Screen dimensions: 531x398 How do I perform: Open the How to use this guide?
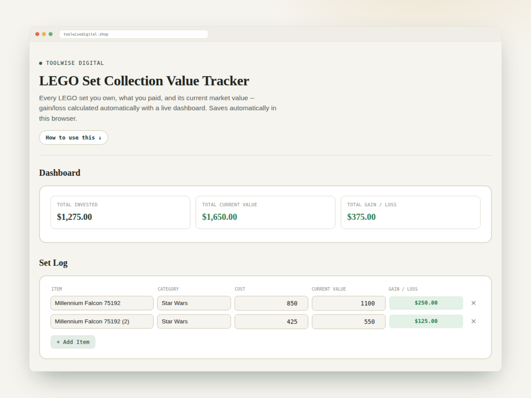pos(74,137)
